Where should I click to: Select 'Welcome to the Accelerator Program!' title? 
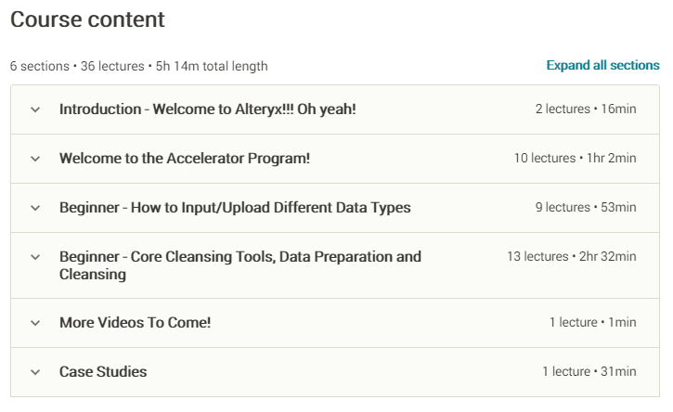tap(185, 159)
